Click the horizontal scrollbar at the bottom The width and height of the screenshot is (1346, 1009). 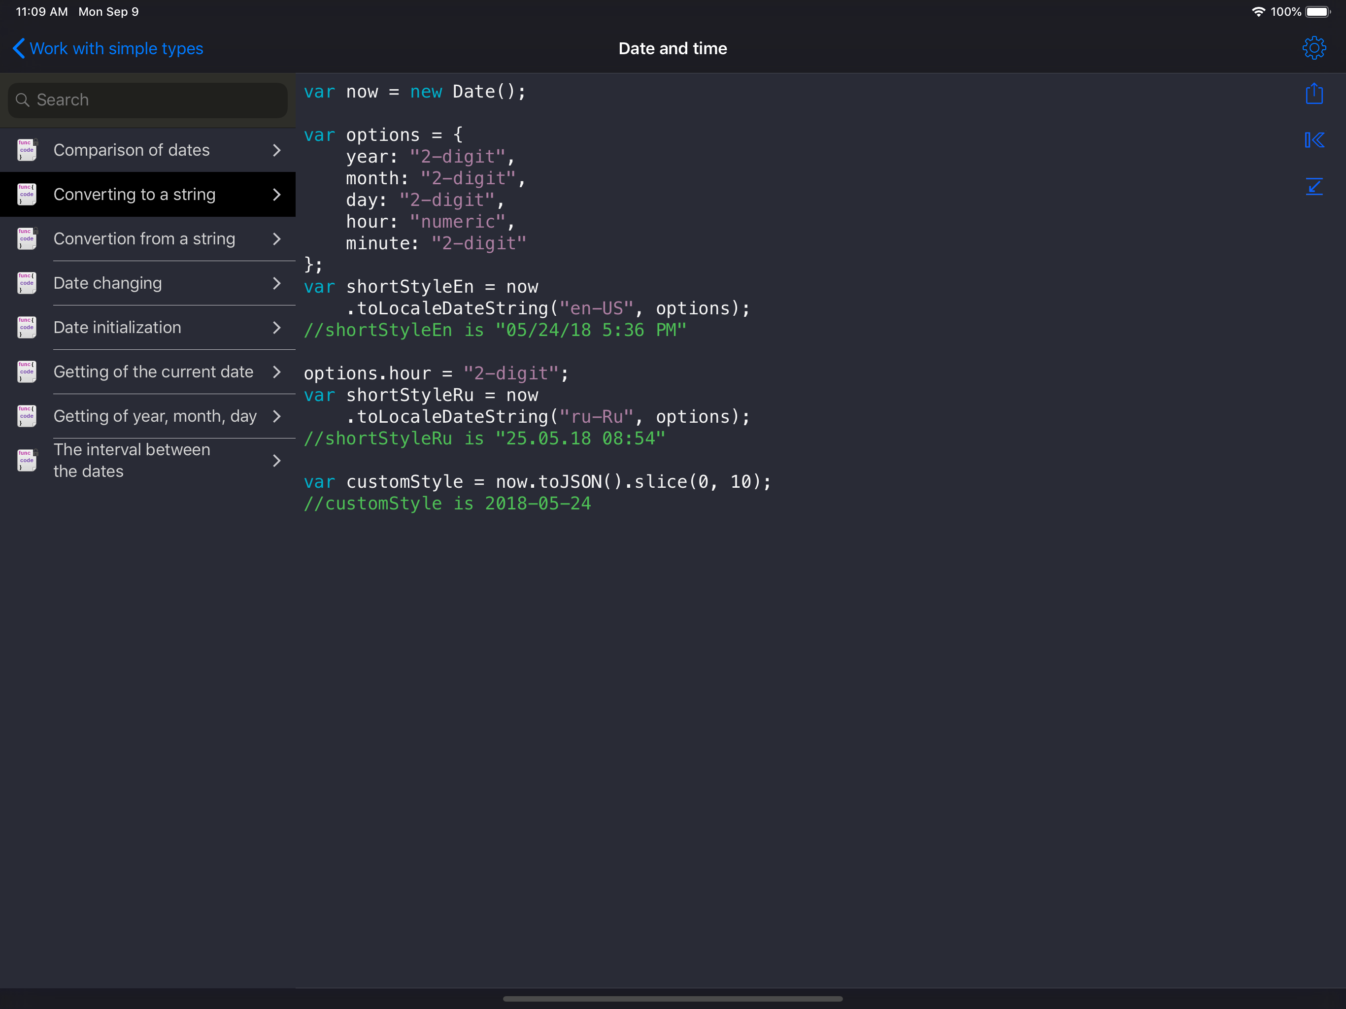click(x=673, y=998)
